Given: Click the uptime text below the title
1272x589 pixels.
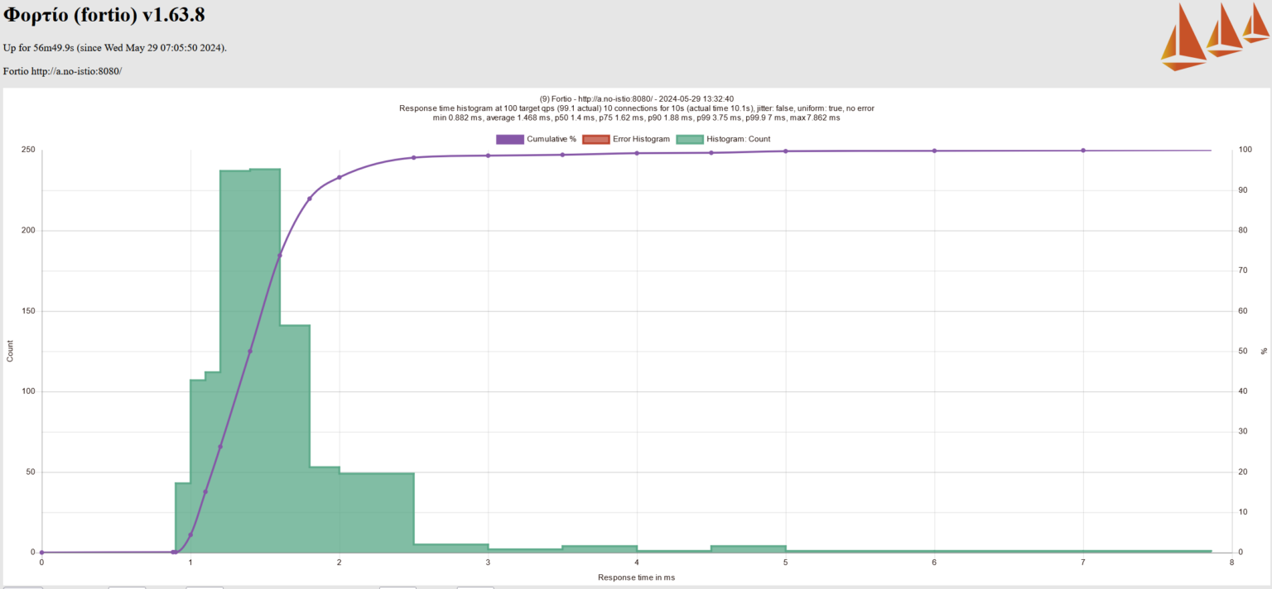Looking at the screenshot, I should click(116, 47).
